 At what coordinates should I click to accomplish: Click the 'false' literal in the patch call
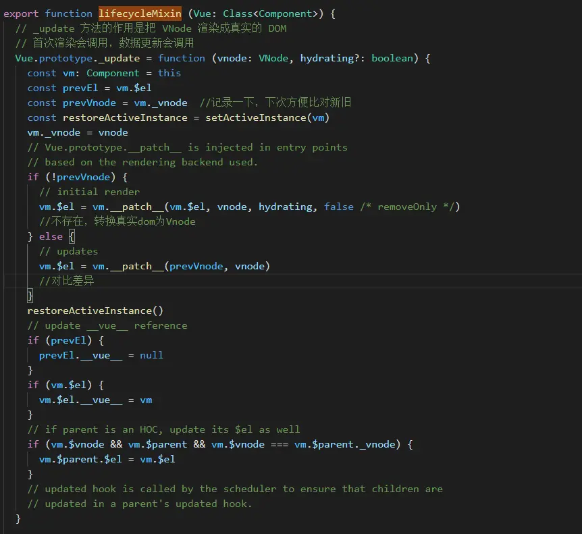click(338, 207)
